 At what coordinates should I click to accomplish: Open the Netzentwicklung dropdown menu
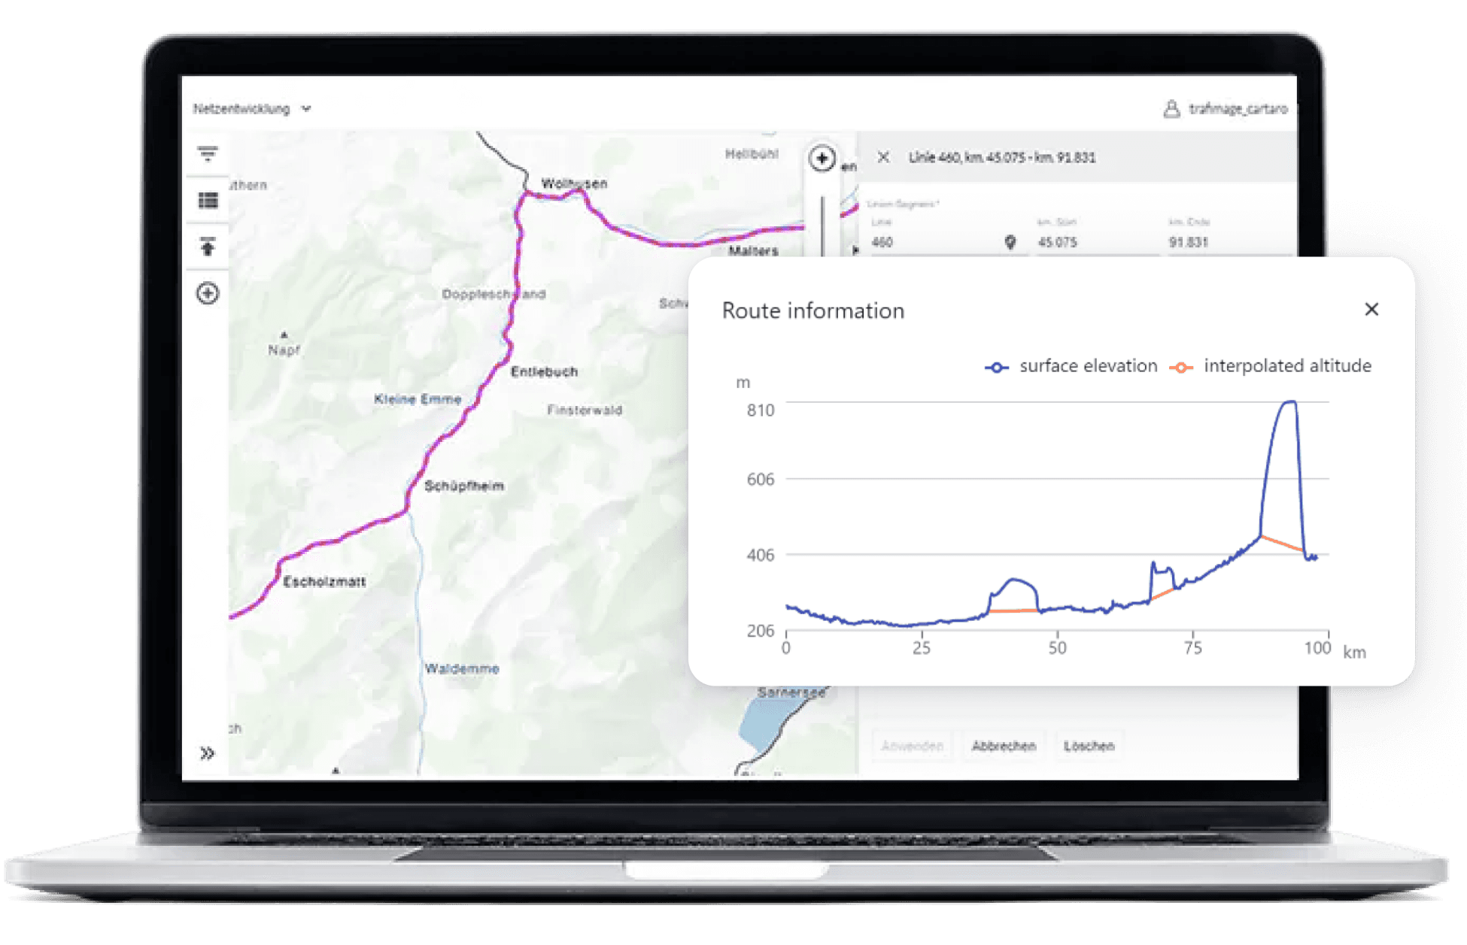point(251,109)
